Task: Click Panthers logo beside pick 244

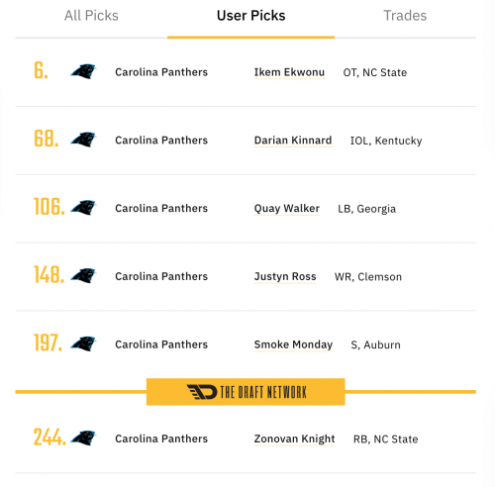Action: pos(83,438)
